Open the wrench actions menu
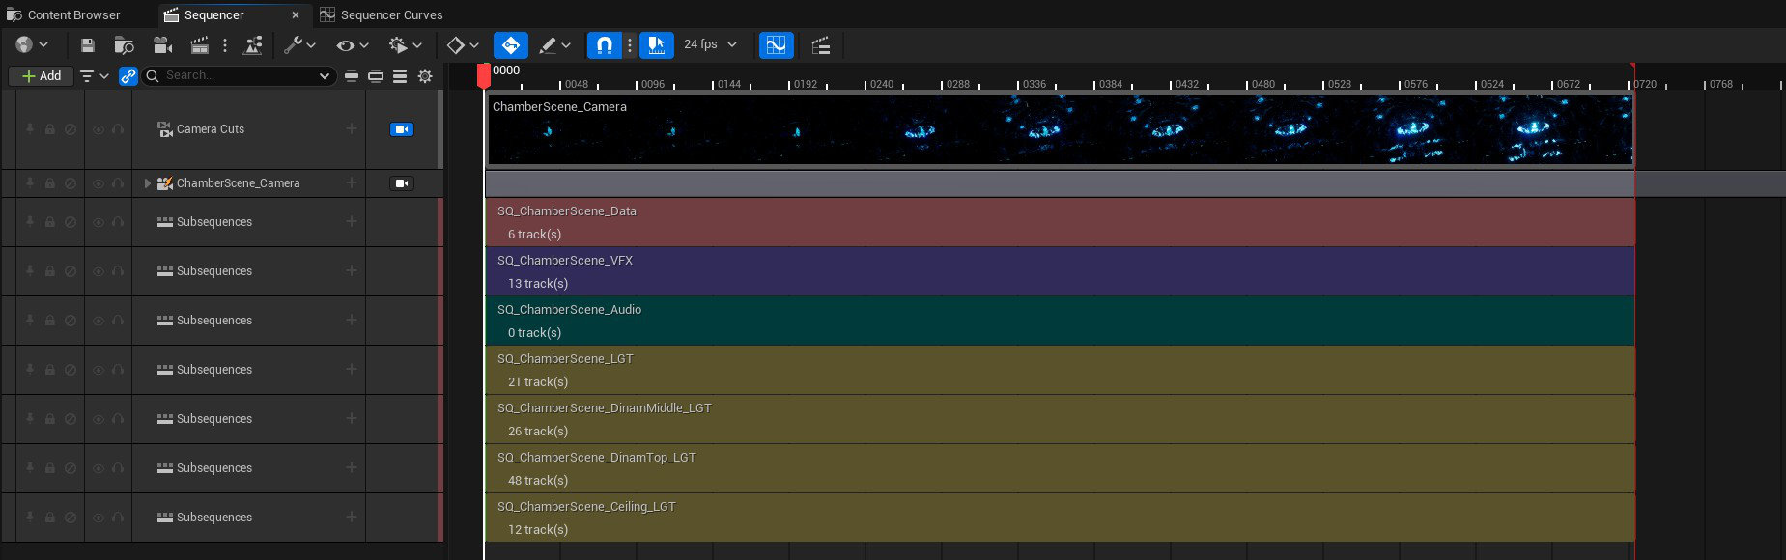Viewport: 1786px width, 560px height. [299, 45]
